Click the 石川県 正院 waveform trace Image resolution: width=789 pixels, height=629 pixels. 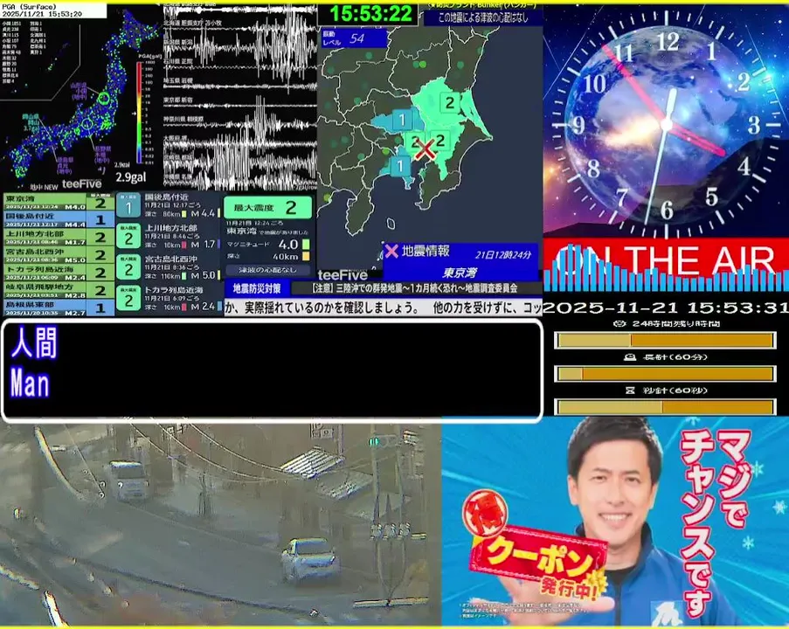click(240, 66)
